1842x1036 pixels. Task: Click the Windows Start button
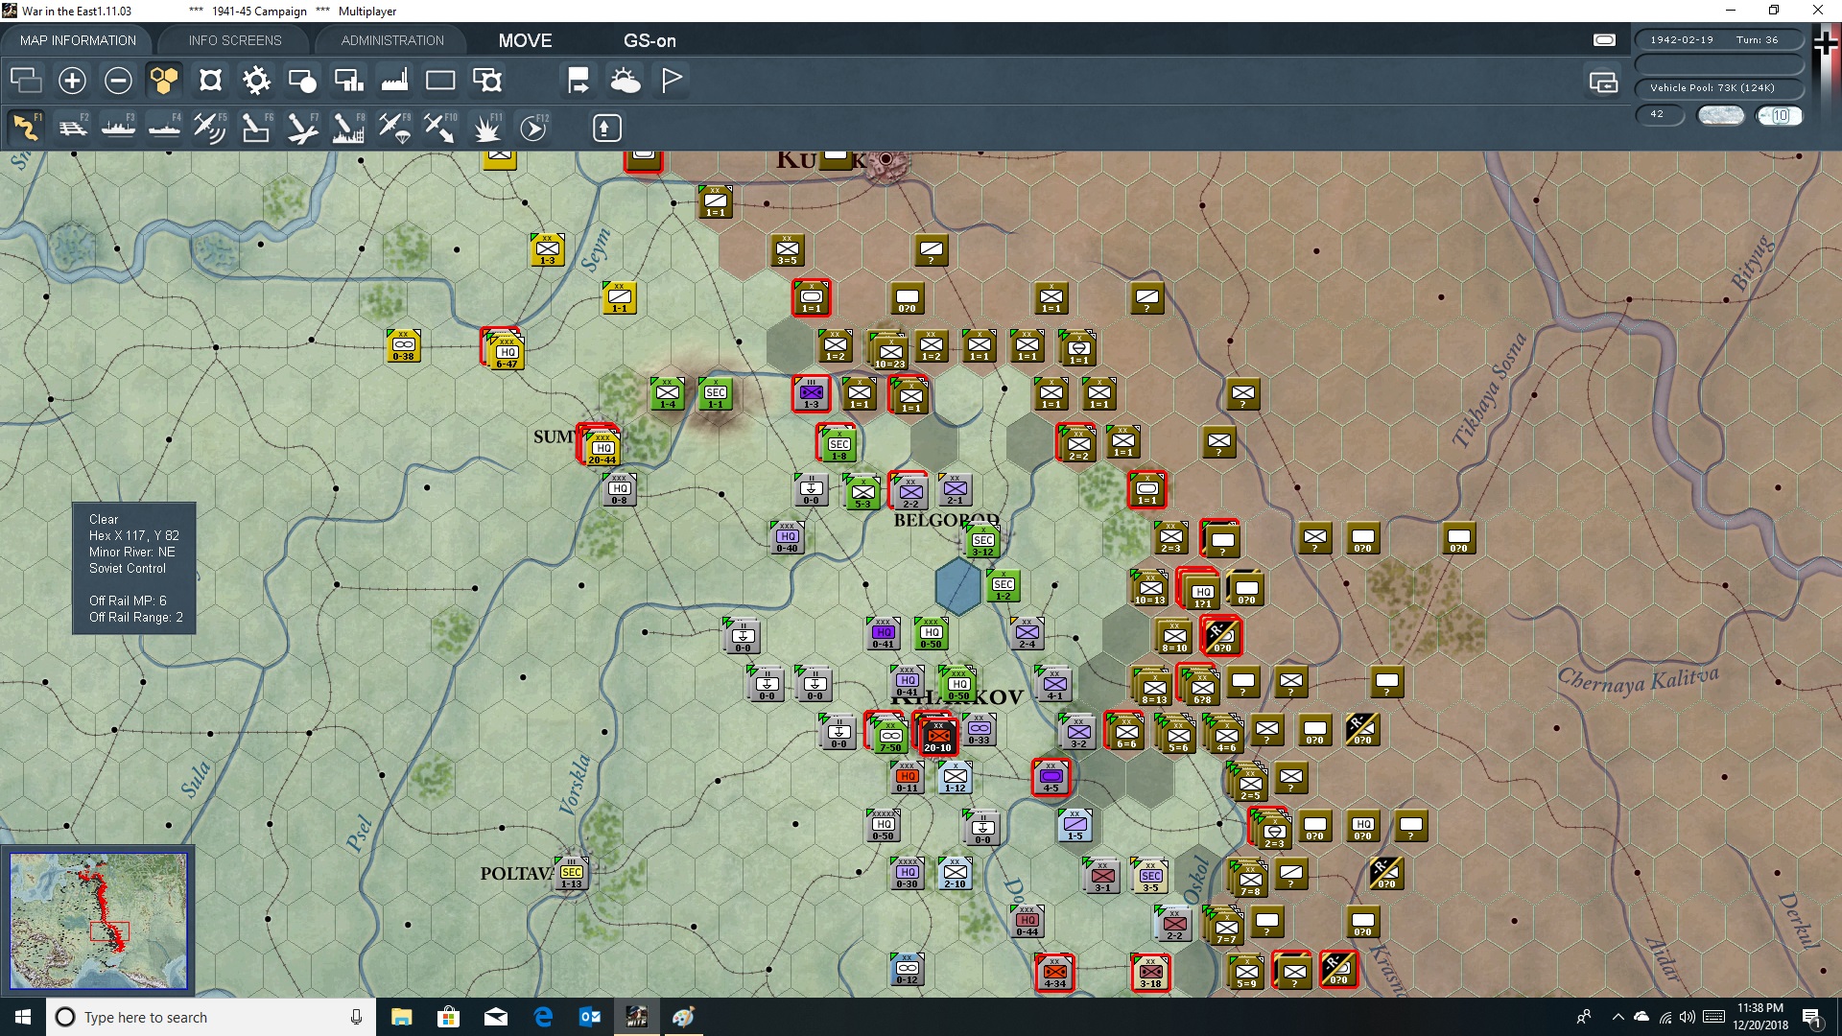(x=23, y=1017)
